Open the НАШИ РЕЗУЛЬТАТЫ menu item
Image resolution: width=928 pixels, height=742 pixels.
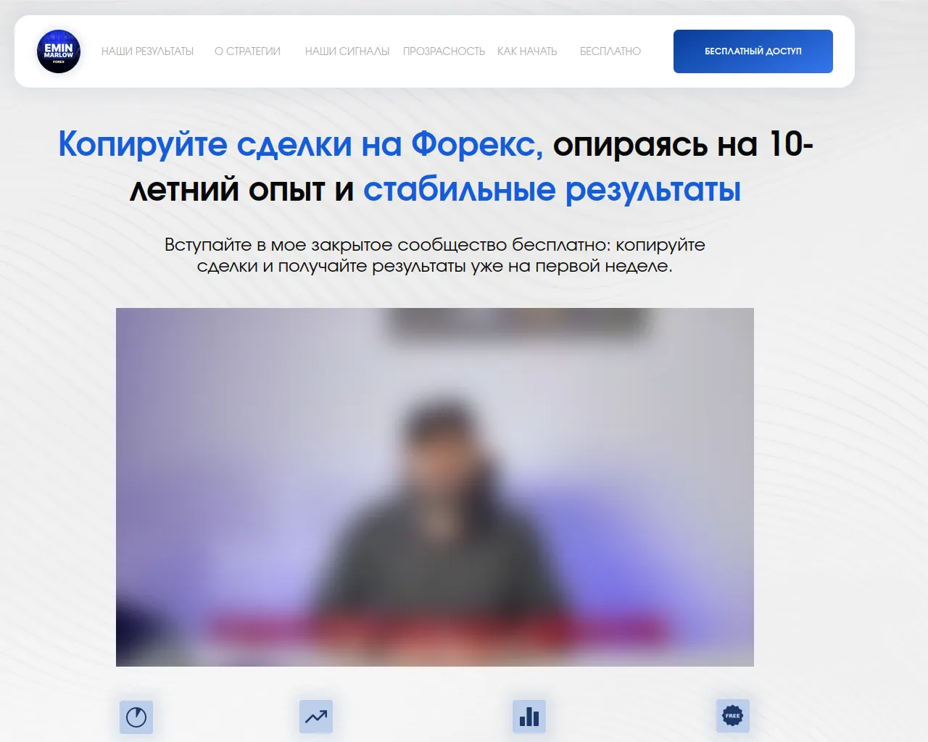[148, 51]
